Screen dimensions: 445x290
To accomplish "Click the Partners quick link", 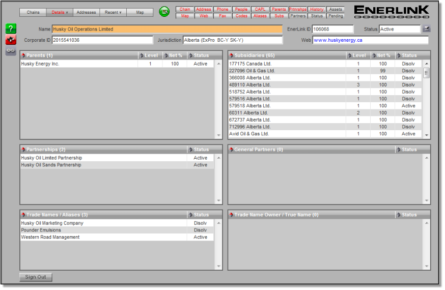I will point(298,16).
